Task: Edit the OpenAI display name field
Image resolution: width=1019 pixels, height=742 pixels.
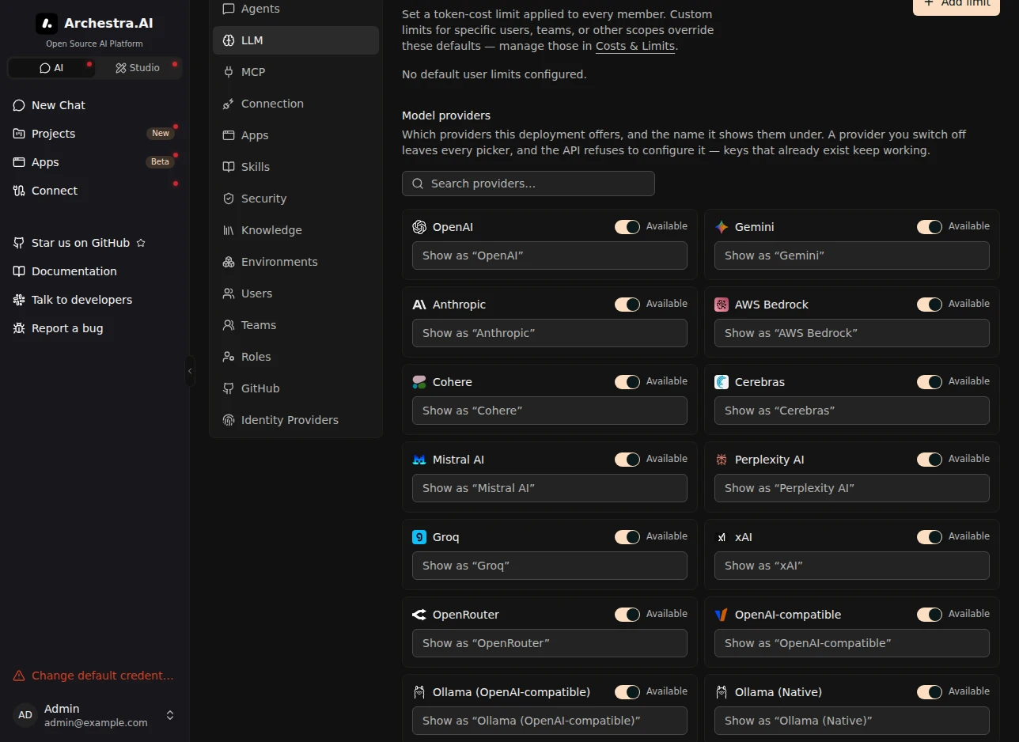Action: point(550,256)
